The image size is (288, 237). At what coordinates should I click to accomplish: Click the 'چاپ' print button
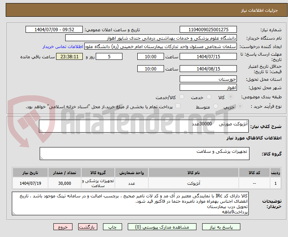[x=113, y=227]
